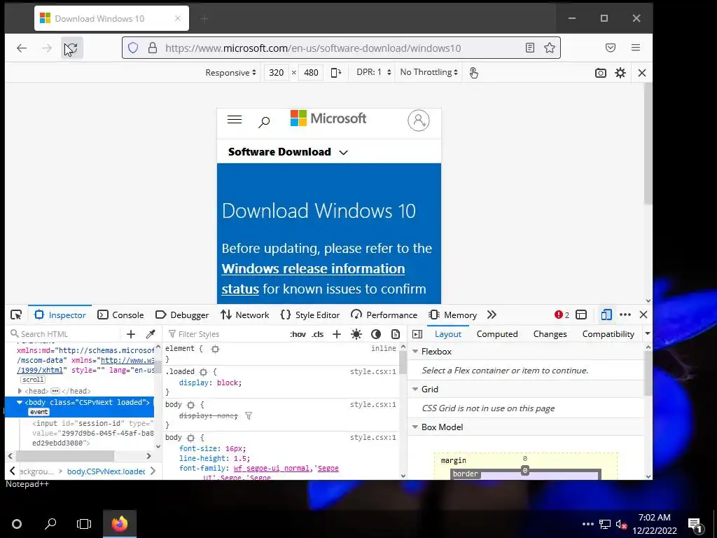Open the No Throttling dropdown
Image resolution: width=717 pixels, height=538 pixels.
(429, 72)
